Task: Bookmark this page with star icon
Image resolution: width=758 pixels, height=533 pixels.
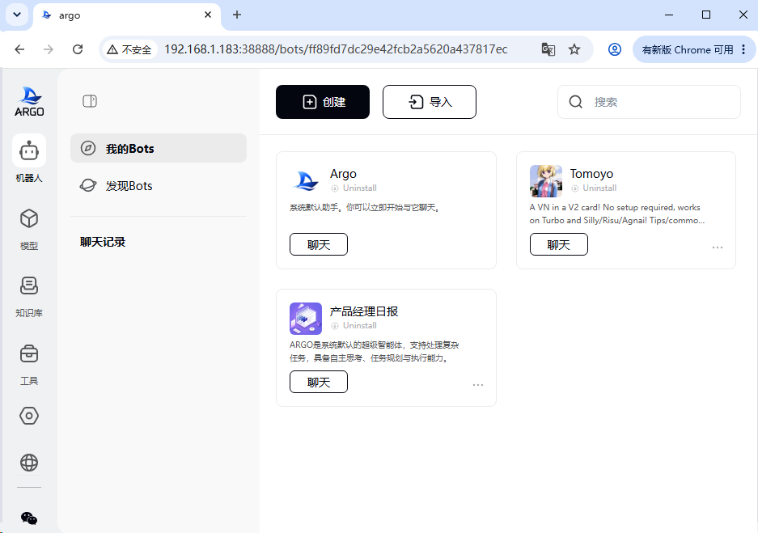Action: (574, 49)
